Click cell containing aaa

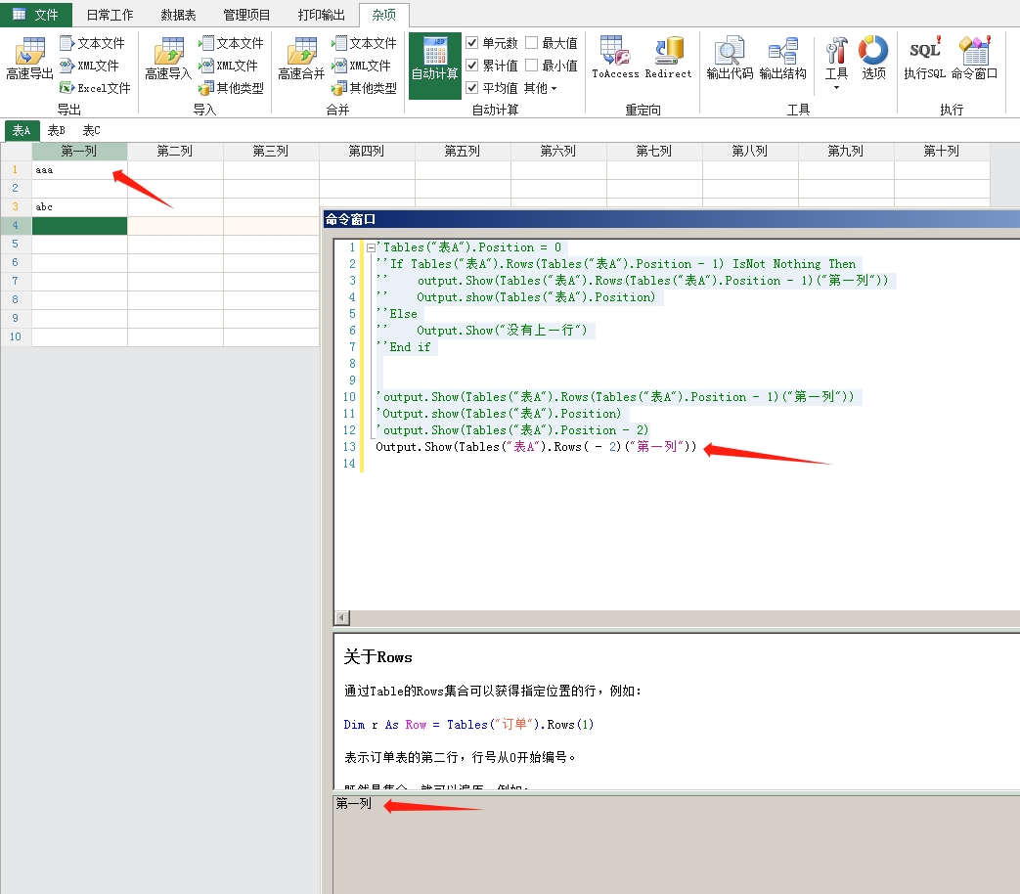pyautogui.click(x=79, y=170)
